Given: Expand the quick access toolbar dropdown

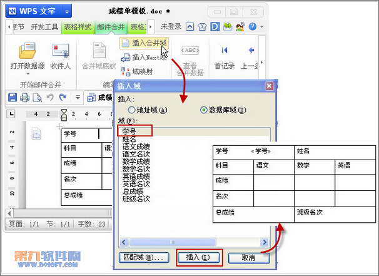Looking at the screenshot, I should (78, 97).
